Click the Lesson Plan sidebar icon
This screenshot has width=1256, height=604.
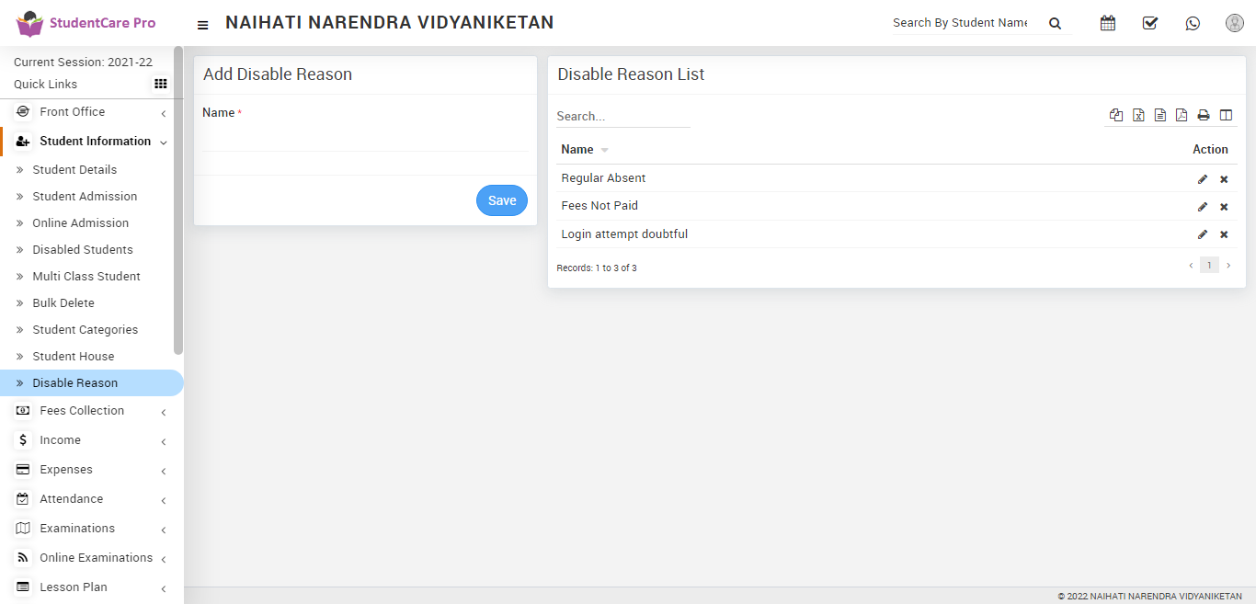pyautogui.click(x=23, y=587)
